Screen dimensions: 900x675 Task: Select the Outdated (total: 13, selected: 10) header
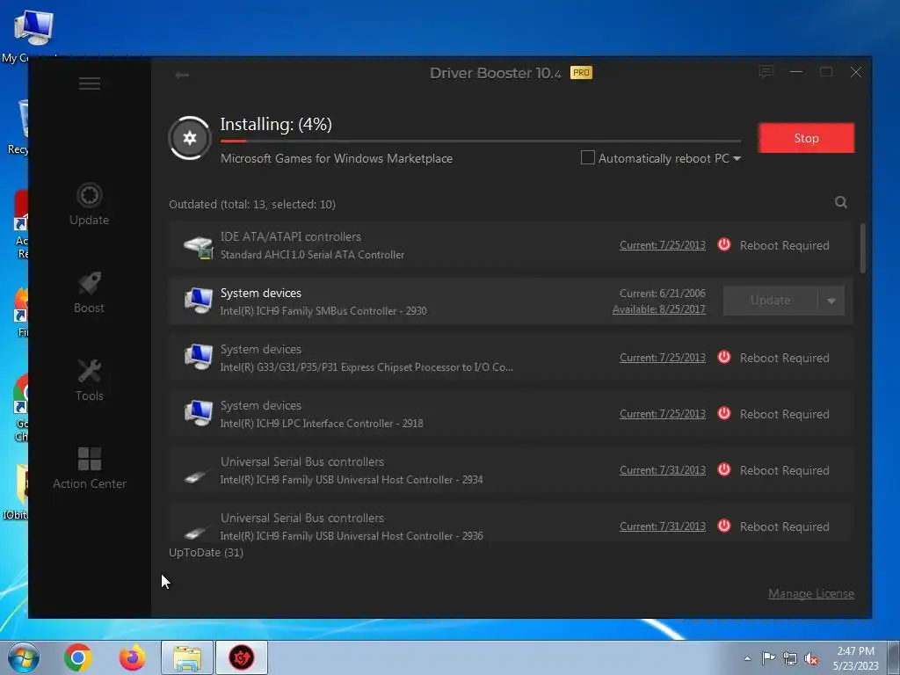pos(252,204)
